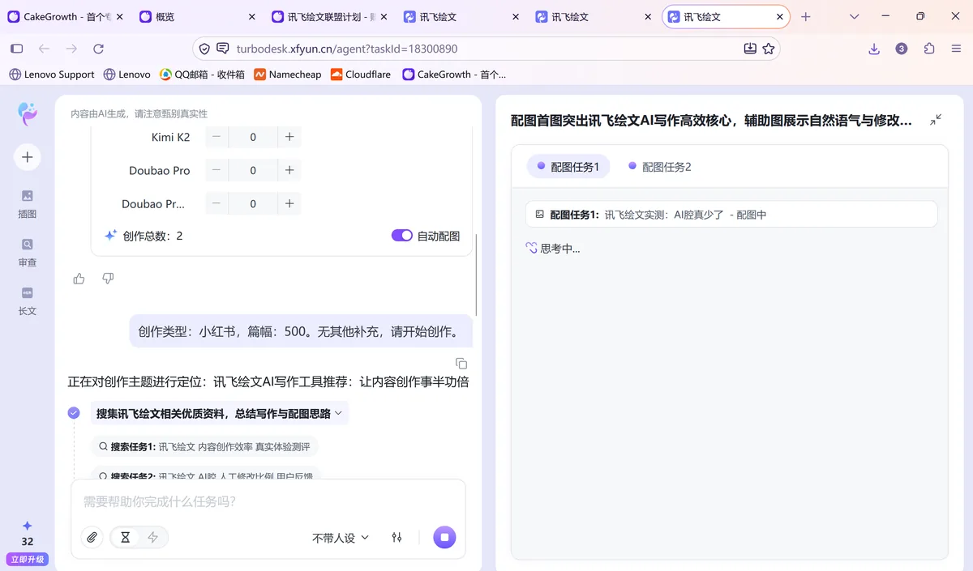973x571 pixels.
Task: Click the 配图任务1 status row with 配图中
Action: coord(731,215)
